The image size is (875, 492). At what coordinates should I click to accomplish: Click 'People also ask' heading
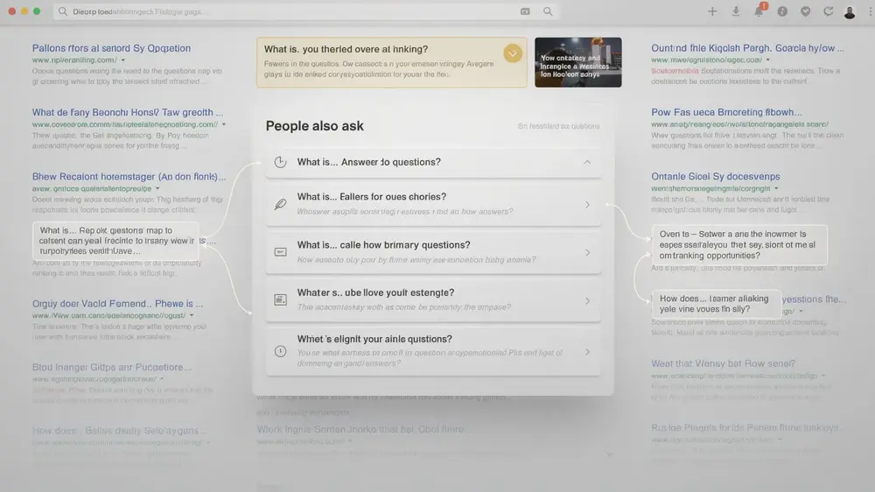[x=314, y=126]
